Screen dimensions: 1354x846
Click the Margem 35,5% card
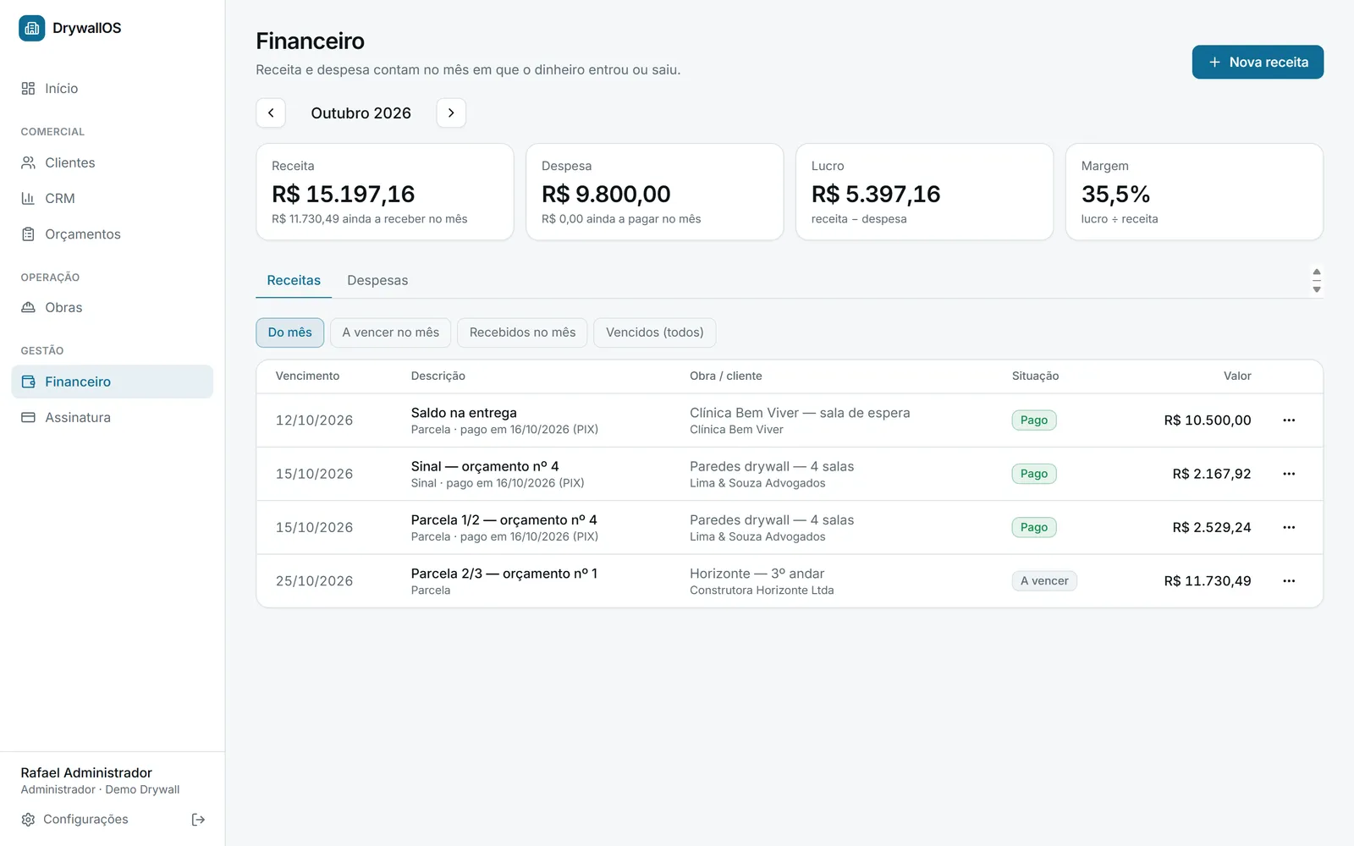point(1194,192)
